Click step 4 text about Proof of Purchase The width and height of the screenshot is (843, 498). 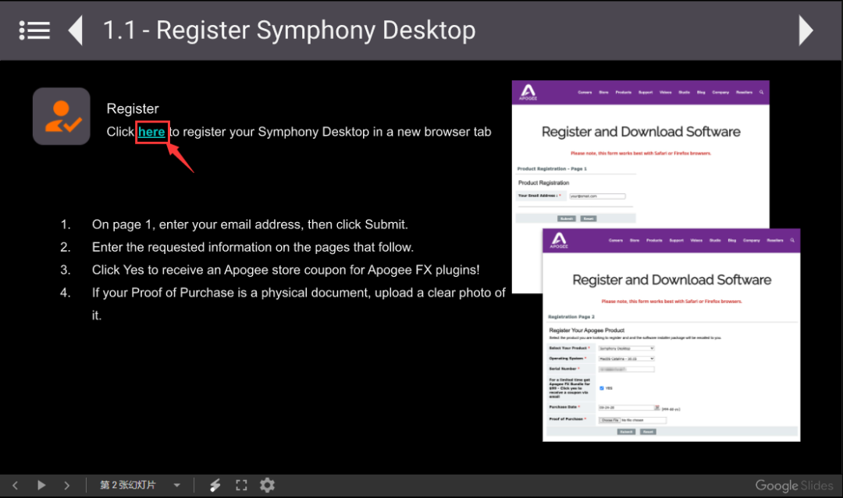point(298,304)
